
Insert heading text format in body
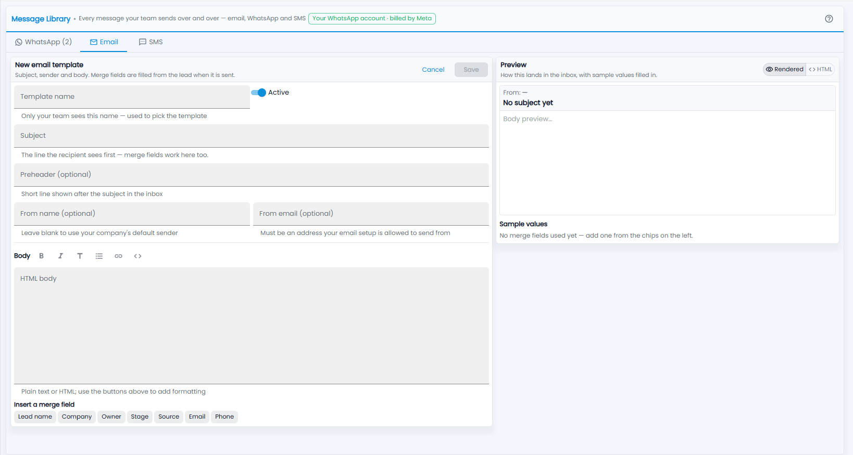(80, 256)
